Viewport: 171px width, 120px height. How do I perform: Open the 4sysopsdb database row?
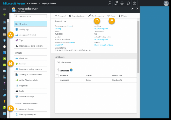95,80
